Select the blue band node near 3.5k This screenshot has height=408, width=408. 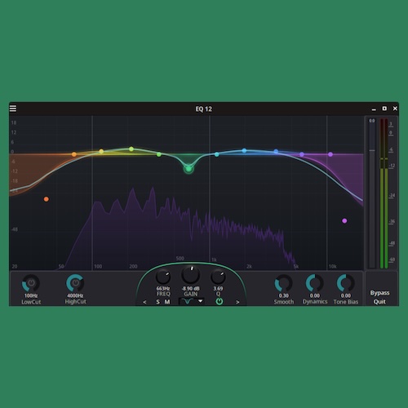click(276, 151)
